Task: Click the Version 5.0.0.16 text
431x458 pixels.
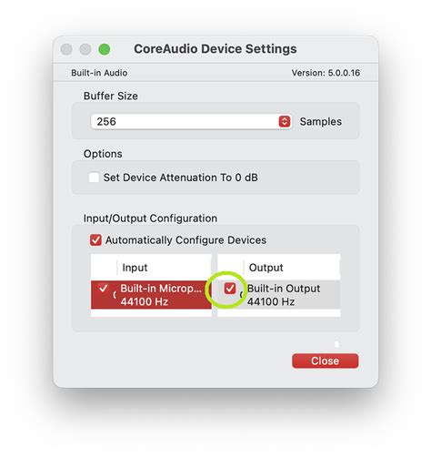Action: [326, 73]
